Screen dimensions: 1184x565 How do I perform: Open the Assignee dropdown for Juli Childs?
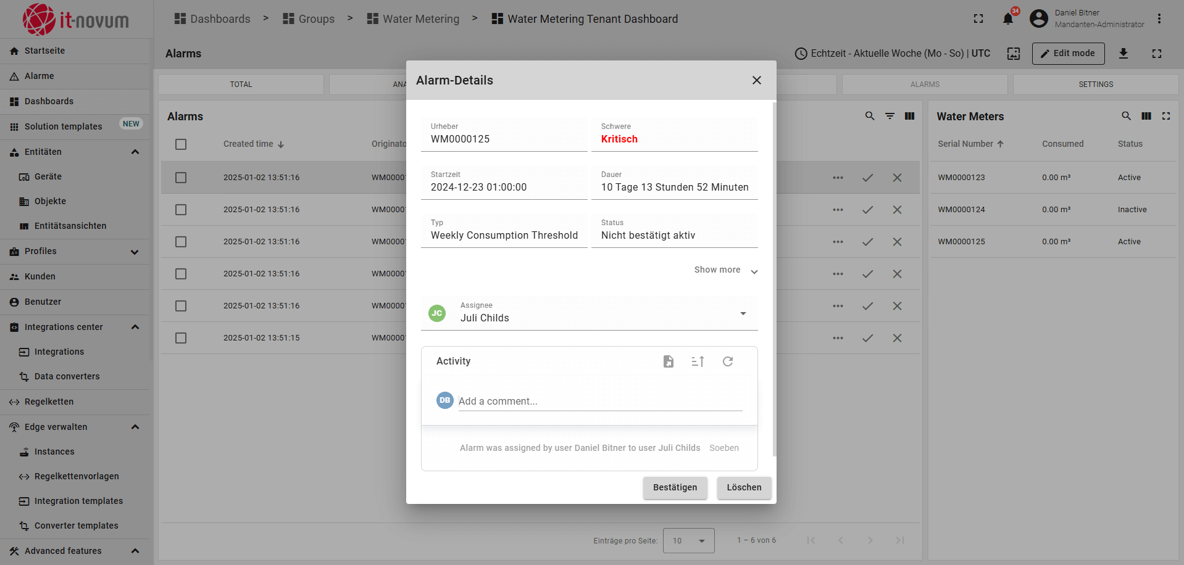(743, 313)
